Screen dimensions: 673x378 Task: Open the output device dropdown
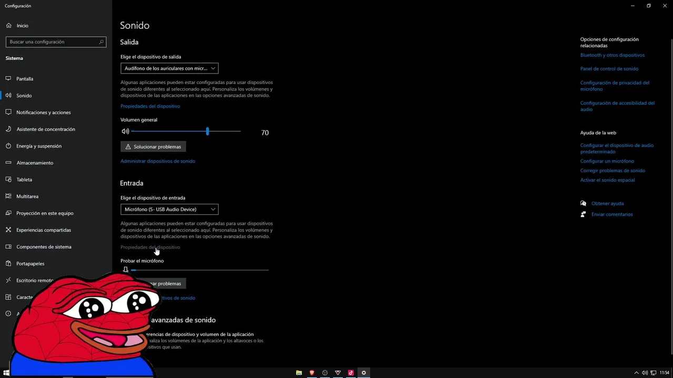click(169, 68)
